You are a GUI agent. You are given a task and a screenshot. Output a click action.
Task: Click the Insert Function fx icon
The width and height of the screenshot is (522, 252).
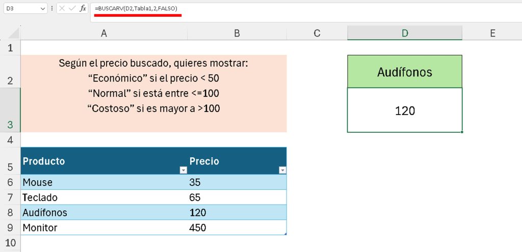coord(83,9)
